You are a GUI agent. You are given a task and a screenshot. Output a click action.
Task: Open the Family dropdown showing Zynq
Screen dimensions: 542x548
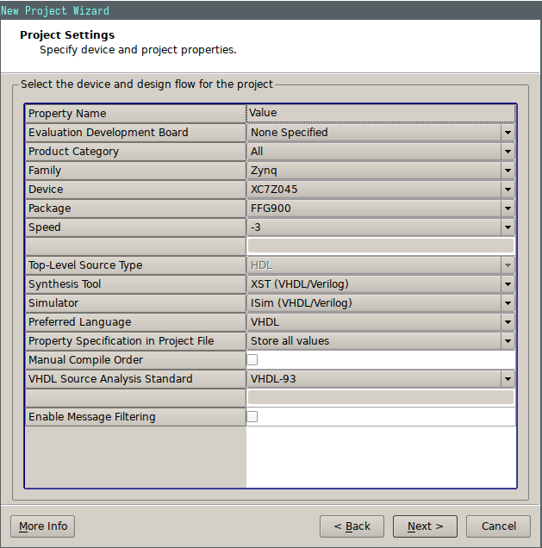pyautogui.click(x=381, y=171)
